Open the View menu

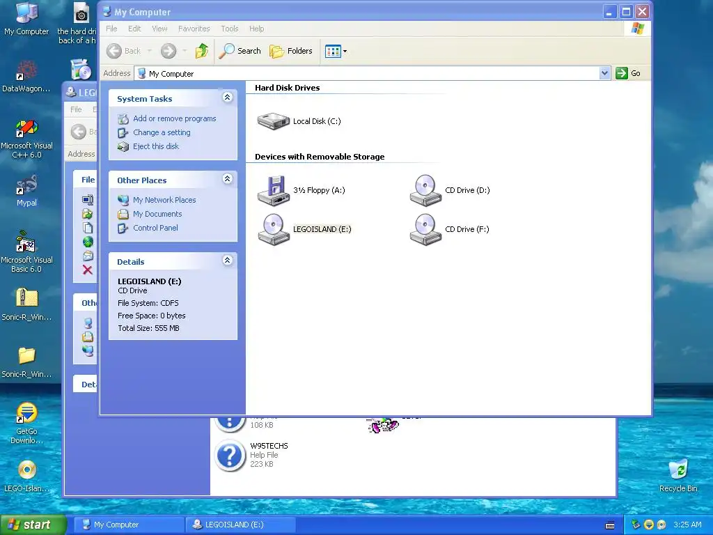click(159, 29)
